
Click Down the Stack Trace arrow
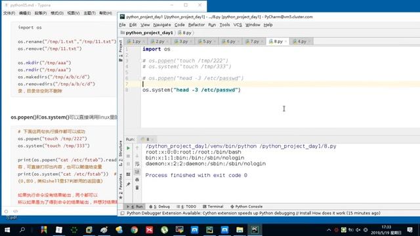[137, 156]
